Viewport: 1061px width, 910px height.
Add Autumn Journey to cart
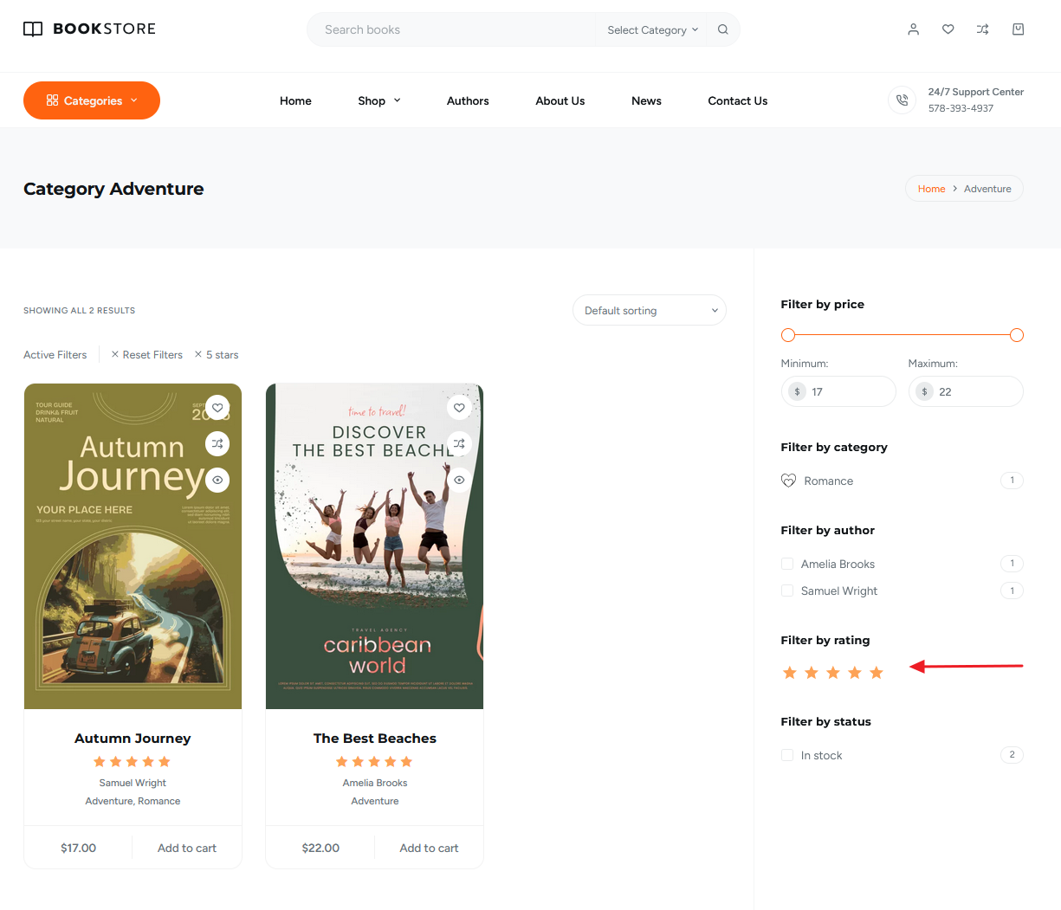click(186, 848)
